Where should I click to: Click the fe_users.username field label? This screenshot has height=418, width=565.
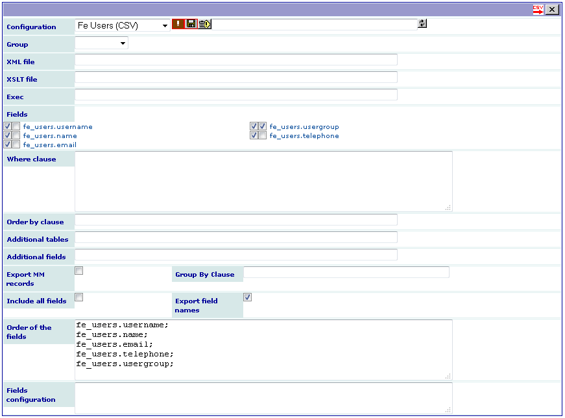58,127
